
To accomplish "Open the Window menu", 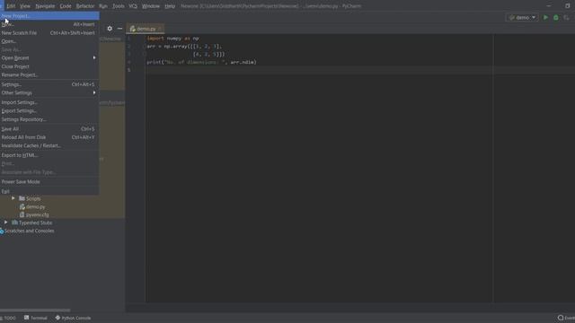I will (151, 6).
